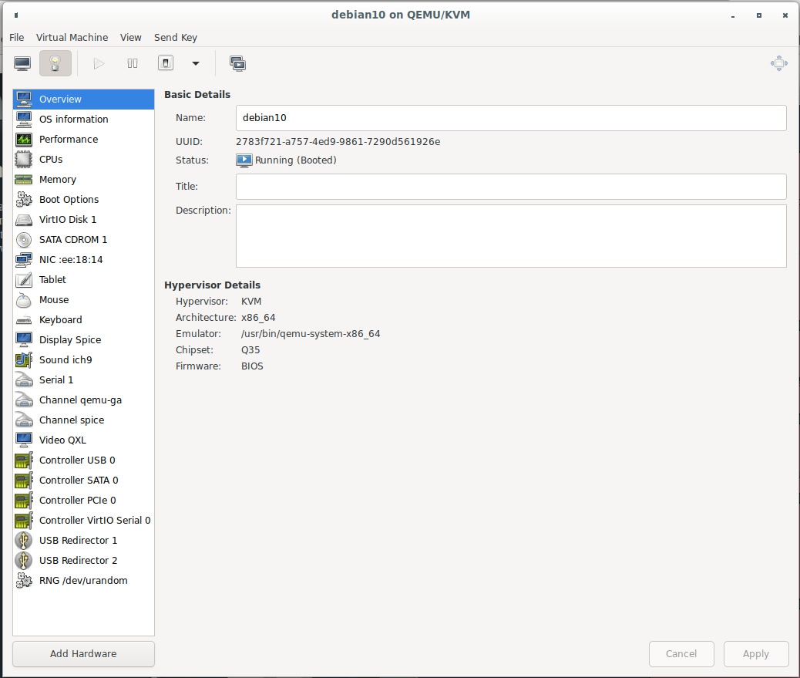
Task: Select the OS information icon
Action: (x=24, y=119)
